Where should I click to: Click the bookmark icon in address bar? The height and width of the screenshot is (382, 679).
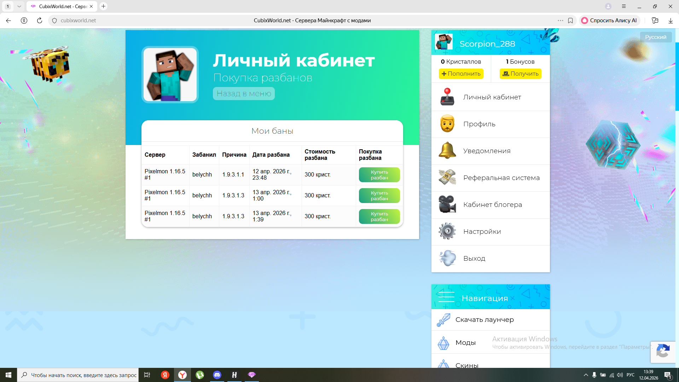click(570, 21)
